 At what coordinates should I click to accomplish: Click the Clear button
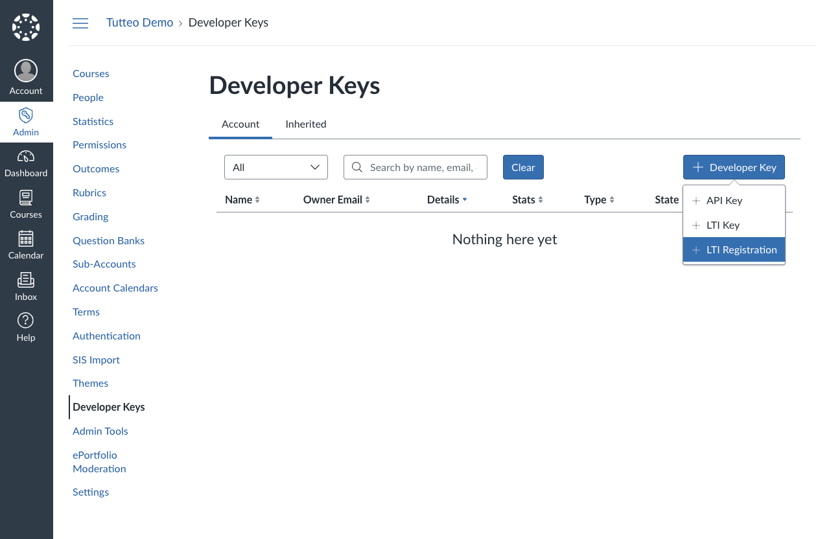tap(523, 167)
